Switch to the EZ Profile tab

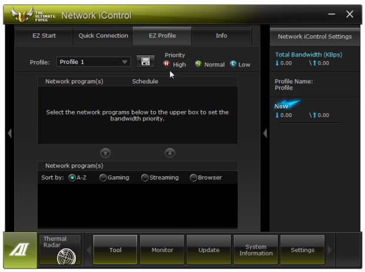[162, 36]
